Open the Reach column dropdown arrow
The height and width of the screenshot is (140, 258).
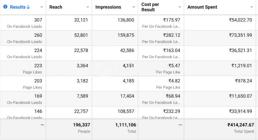click(87, 7)
